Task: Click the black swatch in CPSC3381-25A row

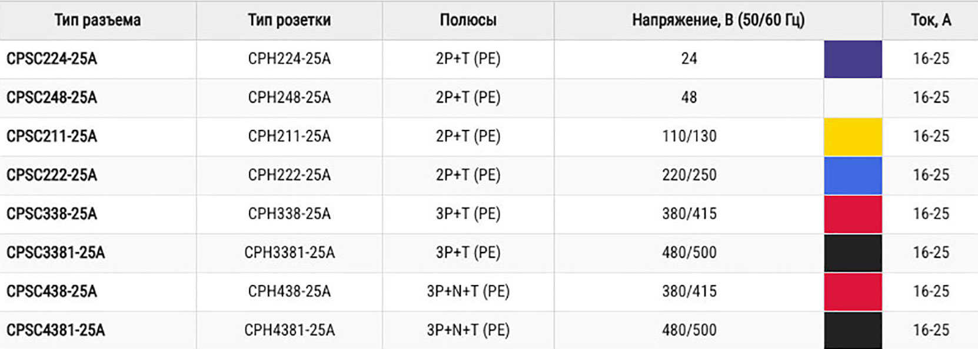Action: pos(853,253)
